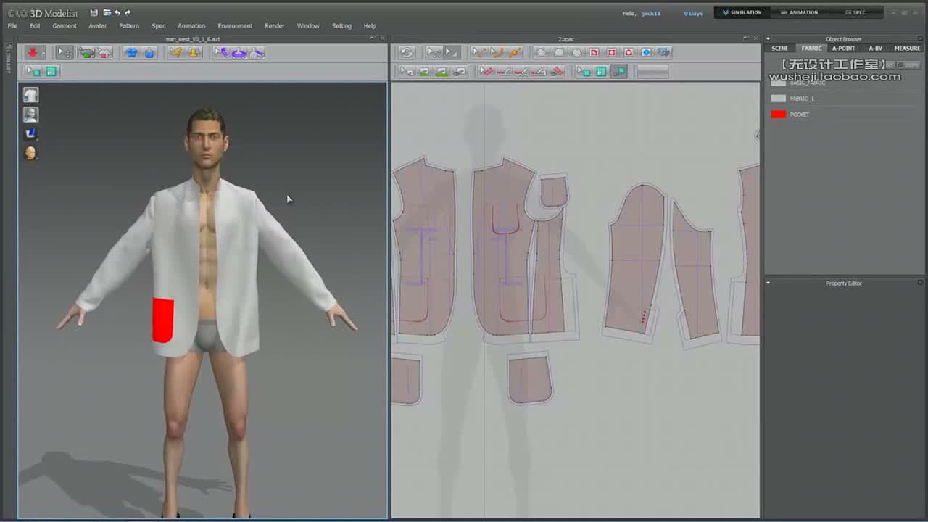Click the teal texture transform icon

tap(601, 71)
